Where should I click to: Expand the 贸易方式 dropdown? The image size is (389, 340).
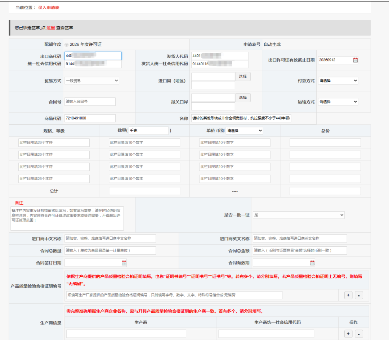(92, 81)
